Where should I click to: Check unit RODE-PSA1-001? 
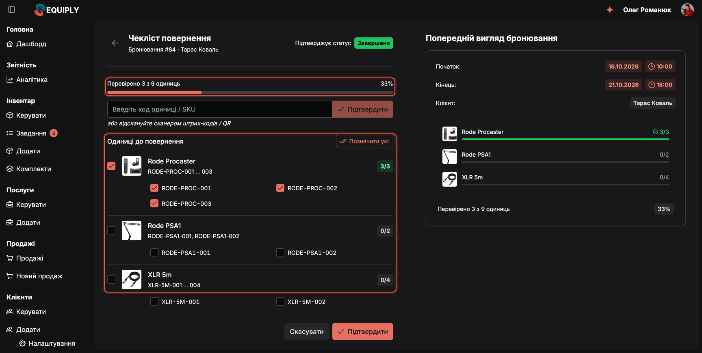(x=154, y=252)
